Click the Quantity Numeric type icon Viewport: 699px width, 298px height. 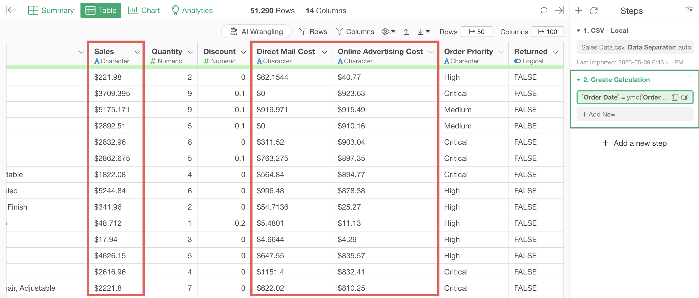click(x=153, y=61)
